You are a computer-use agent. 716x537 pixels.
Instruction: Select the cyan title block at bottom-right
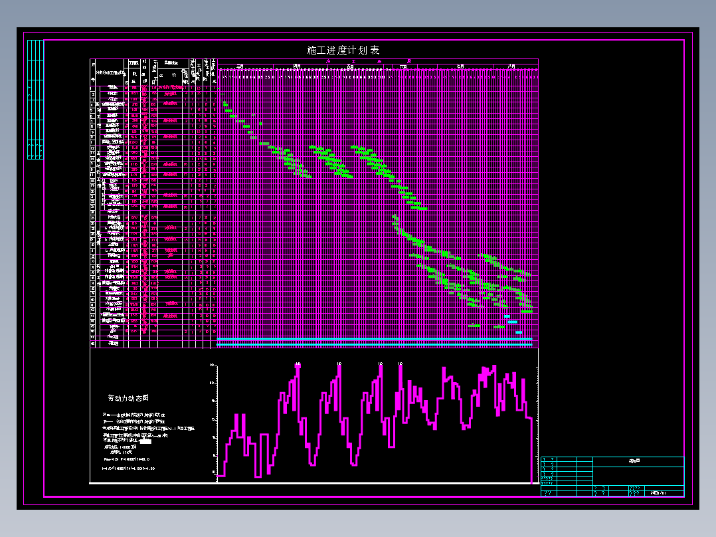point(612,476)
